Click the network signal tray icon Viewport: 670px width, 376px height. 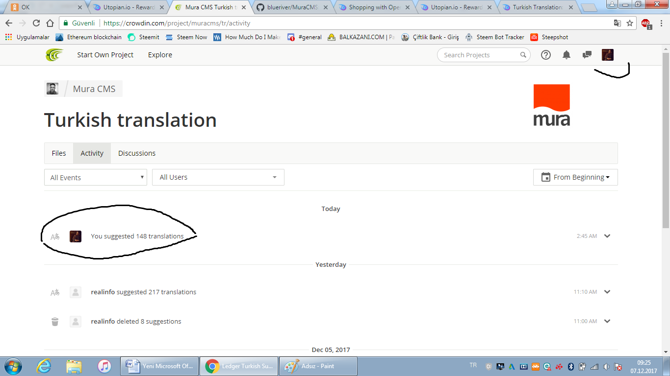click(594, 366)
